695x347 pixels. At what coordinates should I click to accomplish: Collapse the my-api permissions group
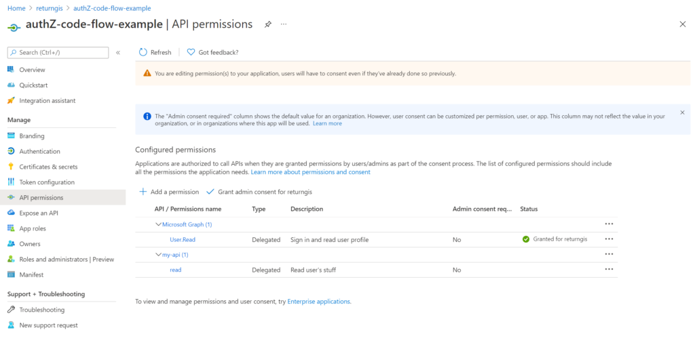tap(158, 255)
